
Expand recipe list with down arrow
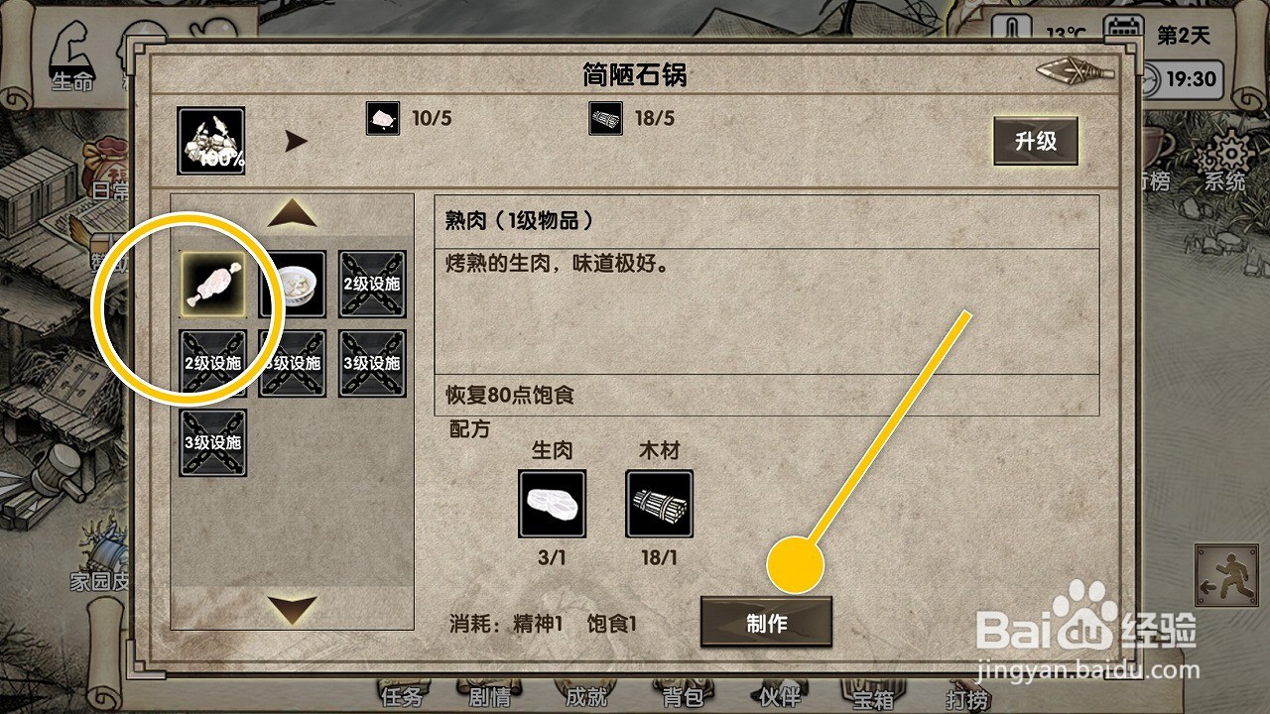pos(293,609)
